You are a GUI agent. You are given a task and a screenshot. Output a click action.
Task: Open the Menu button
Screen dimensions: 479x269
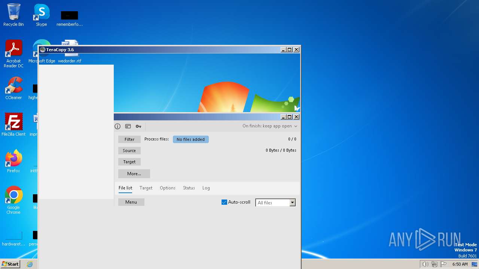click(x=131, y=202)
